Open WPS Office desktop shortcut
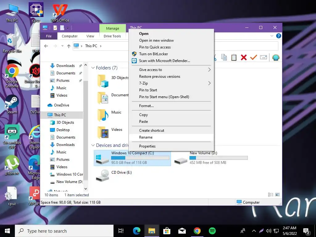The height and width of the screenshot is (237, 316). pyautogui.click(x=60, y=13)
